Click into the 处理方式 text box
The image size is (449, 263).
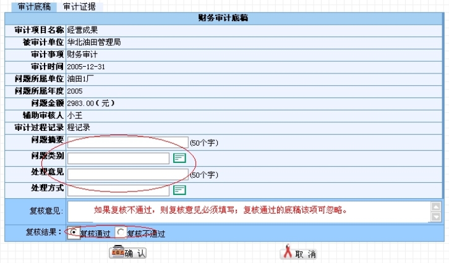click(118, 190)
